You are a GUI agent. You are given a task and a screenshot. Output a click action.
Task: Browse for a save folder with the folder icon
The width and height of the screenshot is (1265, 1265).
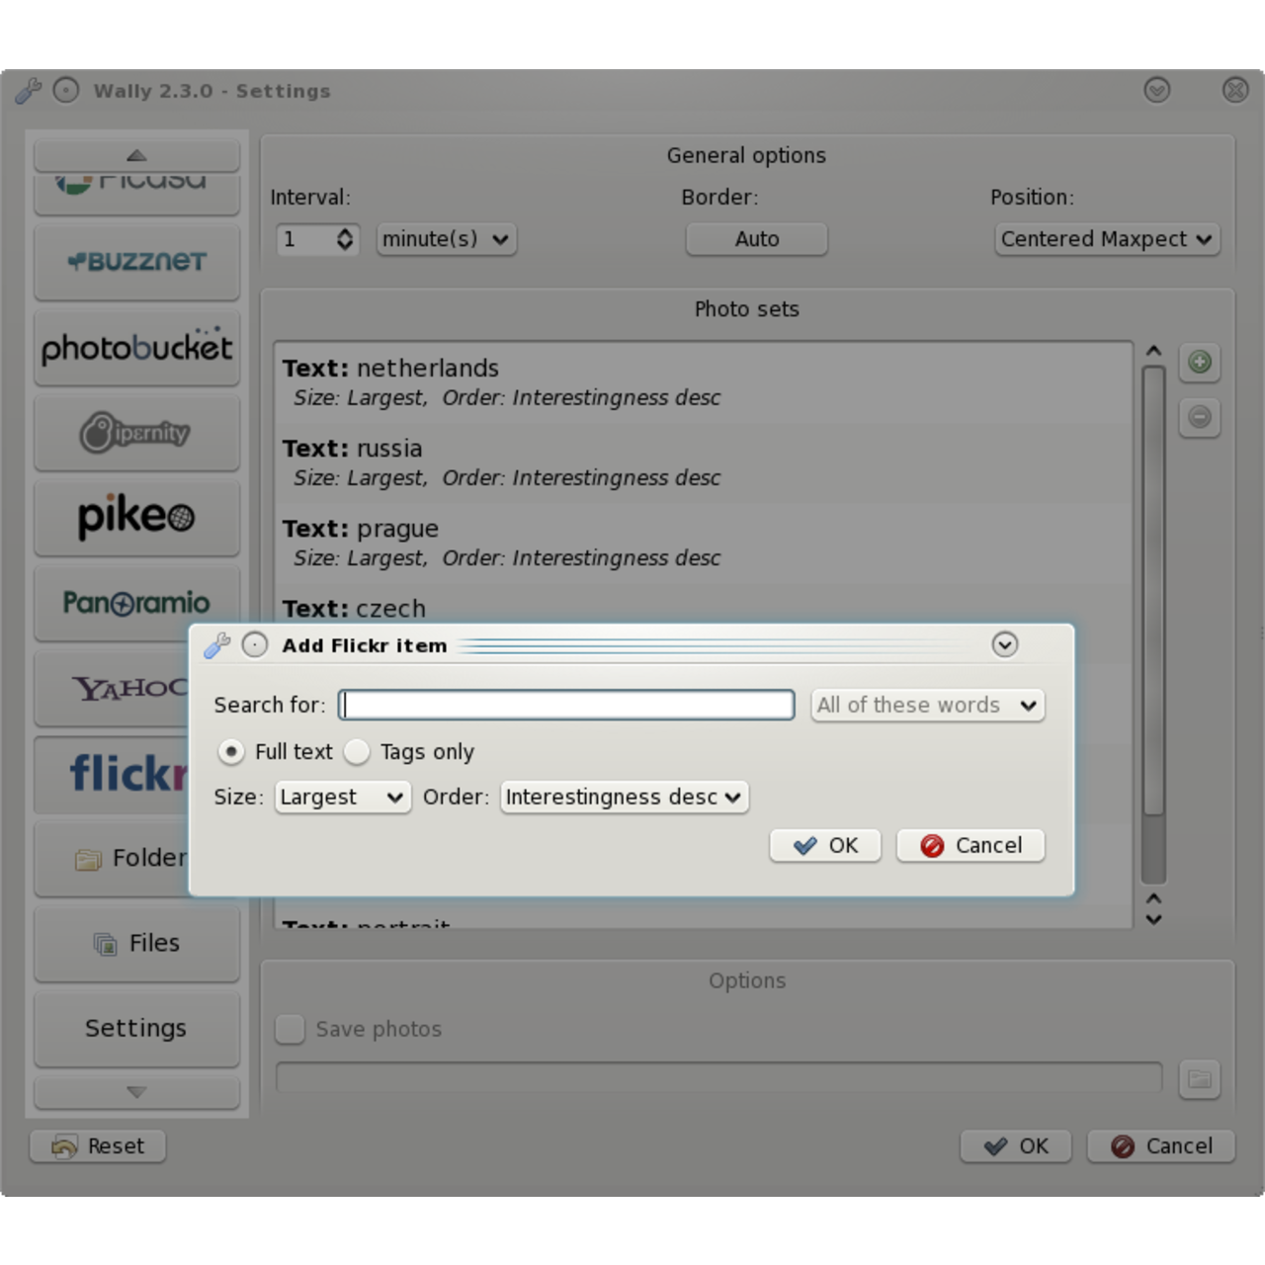(1199, 1078)
